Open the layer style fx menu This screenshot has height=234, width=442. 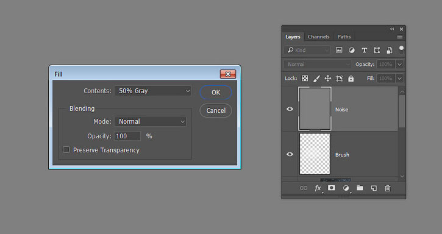pos(318,188)
